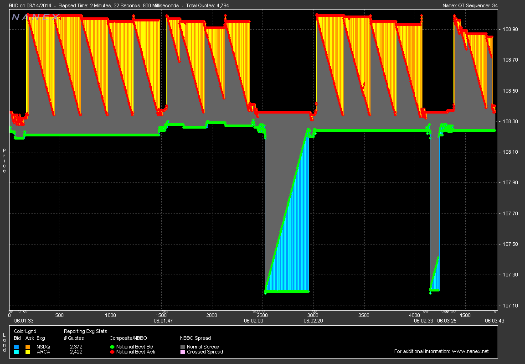Image resolution: width=525 pixels, height=364 pixels.
Task: Click the 06:02:00 time label
Action: point(253,321)
